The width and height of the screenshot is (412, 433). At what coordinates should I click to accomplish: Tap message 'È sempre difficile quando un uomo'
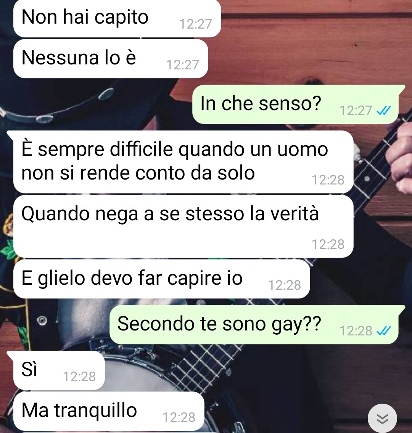(183, 162)
